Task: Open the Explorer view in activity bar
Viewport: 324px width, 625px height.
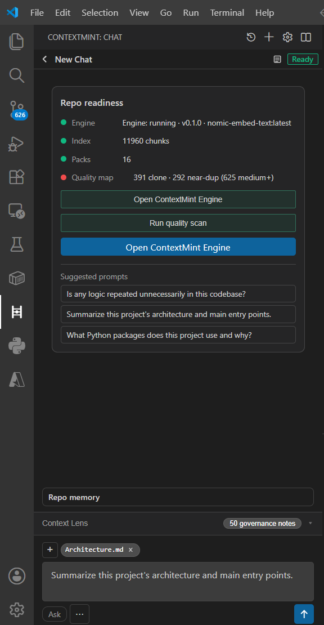Action: [17, 42]
